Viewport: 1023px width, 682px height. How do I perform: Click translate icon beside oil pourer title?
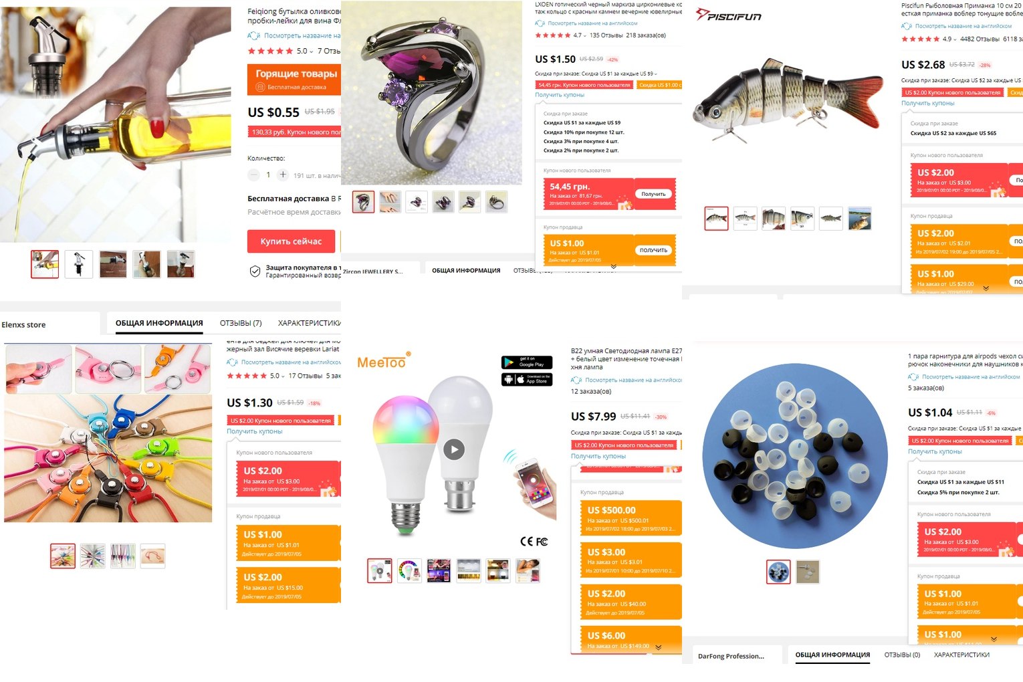click(253, 35)
